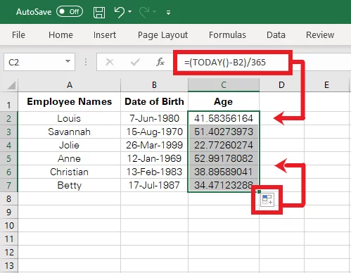Image resolution: width=351 pixels, height=273 pixels.
Task: Open the Formulas ribbon tab
Action: pos(227,35)
